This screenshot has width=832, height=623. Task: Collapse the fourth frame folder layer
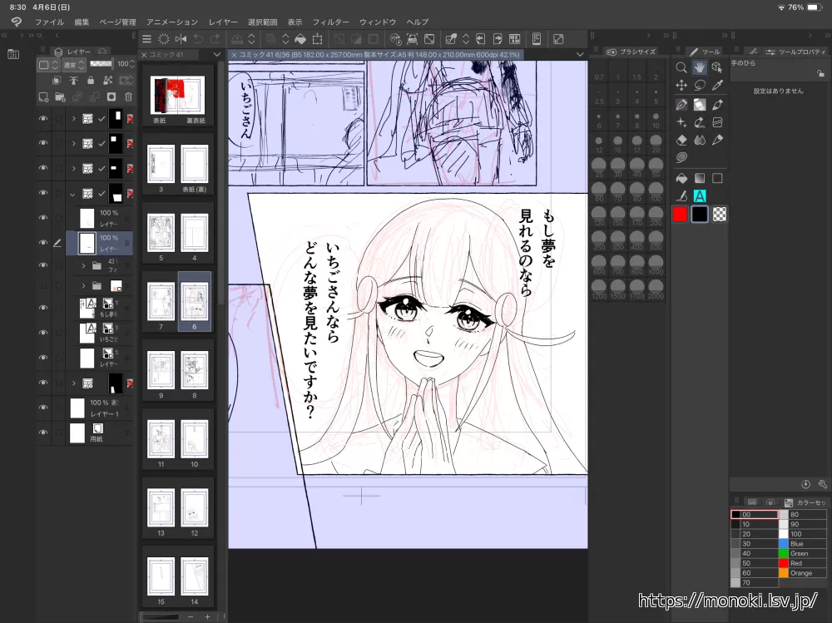click(73, 194)
